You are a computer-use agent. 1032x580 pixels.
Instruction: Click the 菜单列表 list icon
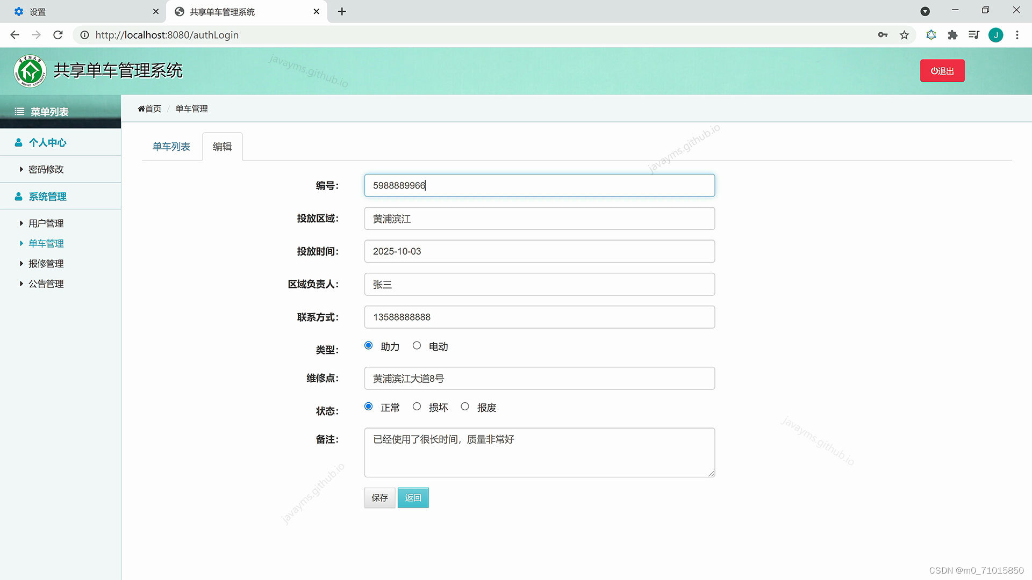point(19,112)
